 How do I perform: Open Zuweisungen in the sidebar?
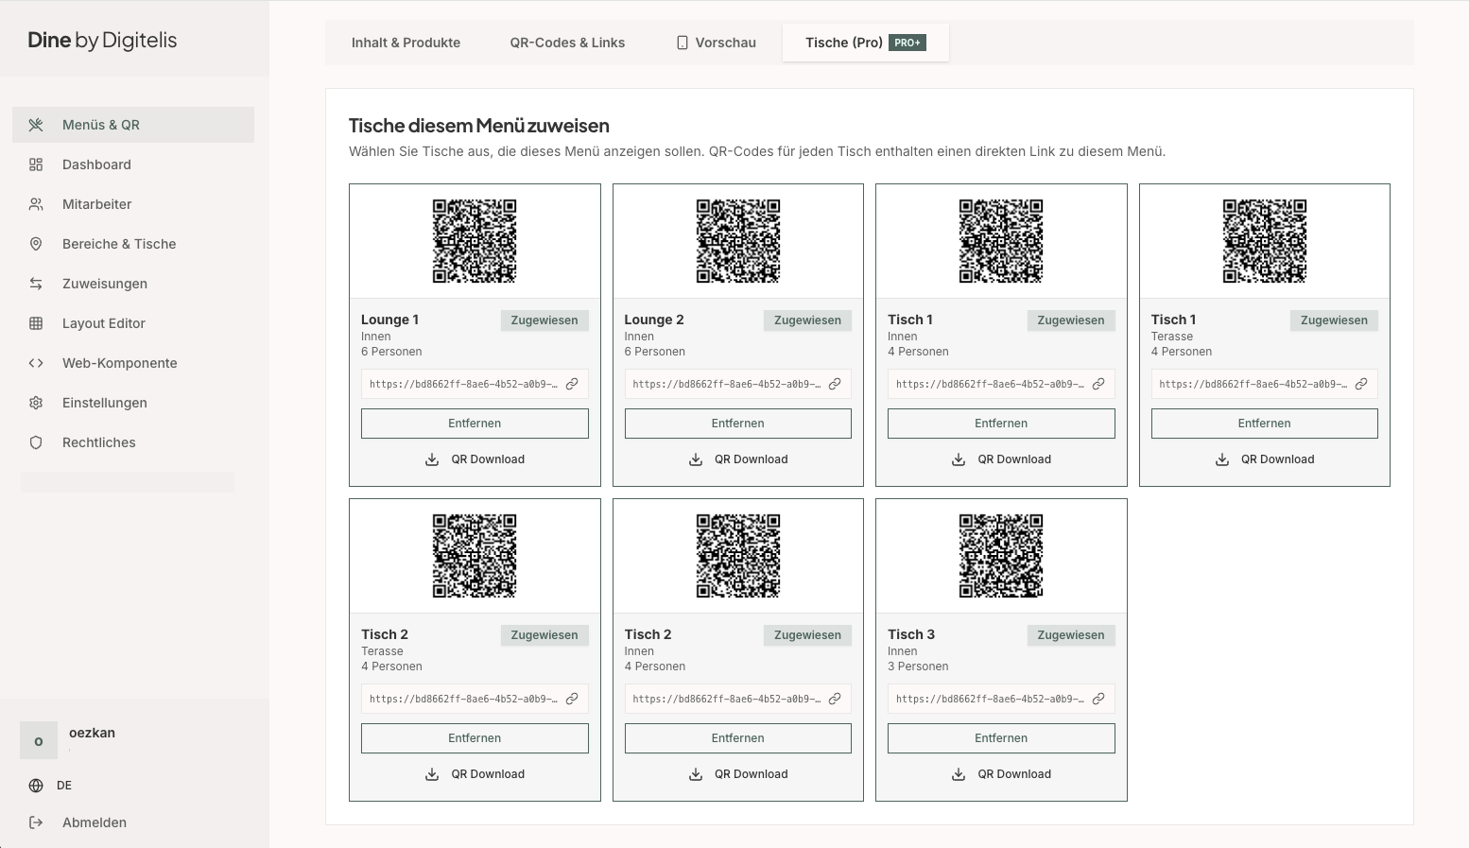pos(133,284)
